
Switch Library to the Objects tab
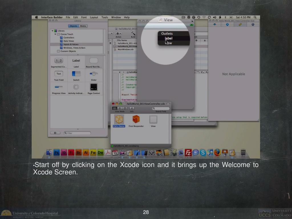[73, 26]
